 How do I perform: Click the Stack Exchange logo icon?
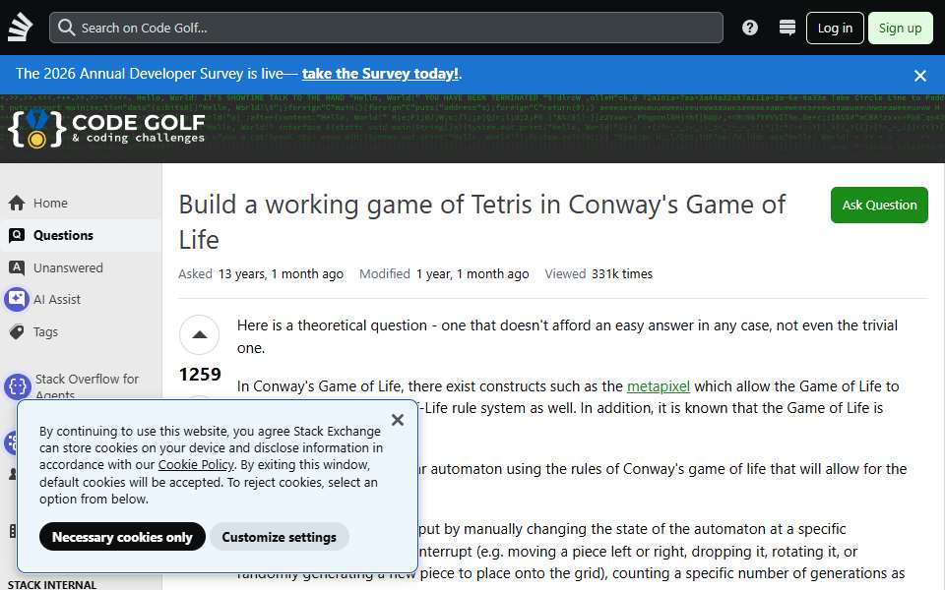20,28
